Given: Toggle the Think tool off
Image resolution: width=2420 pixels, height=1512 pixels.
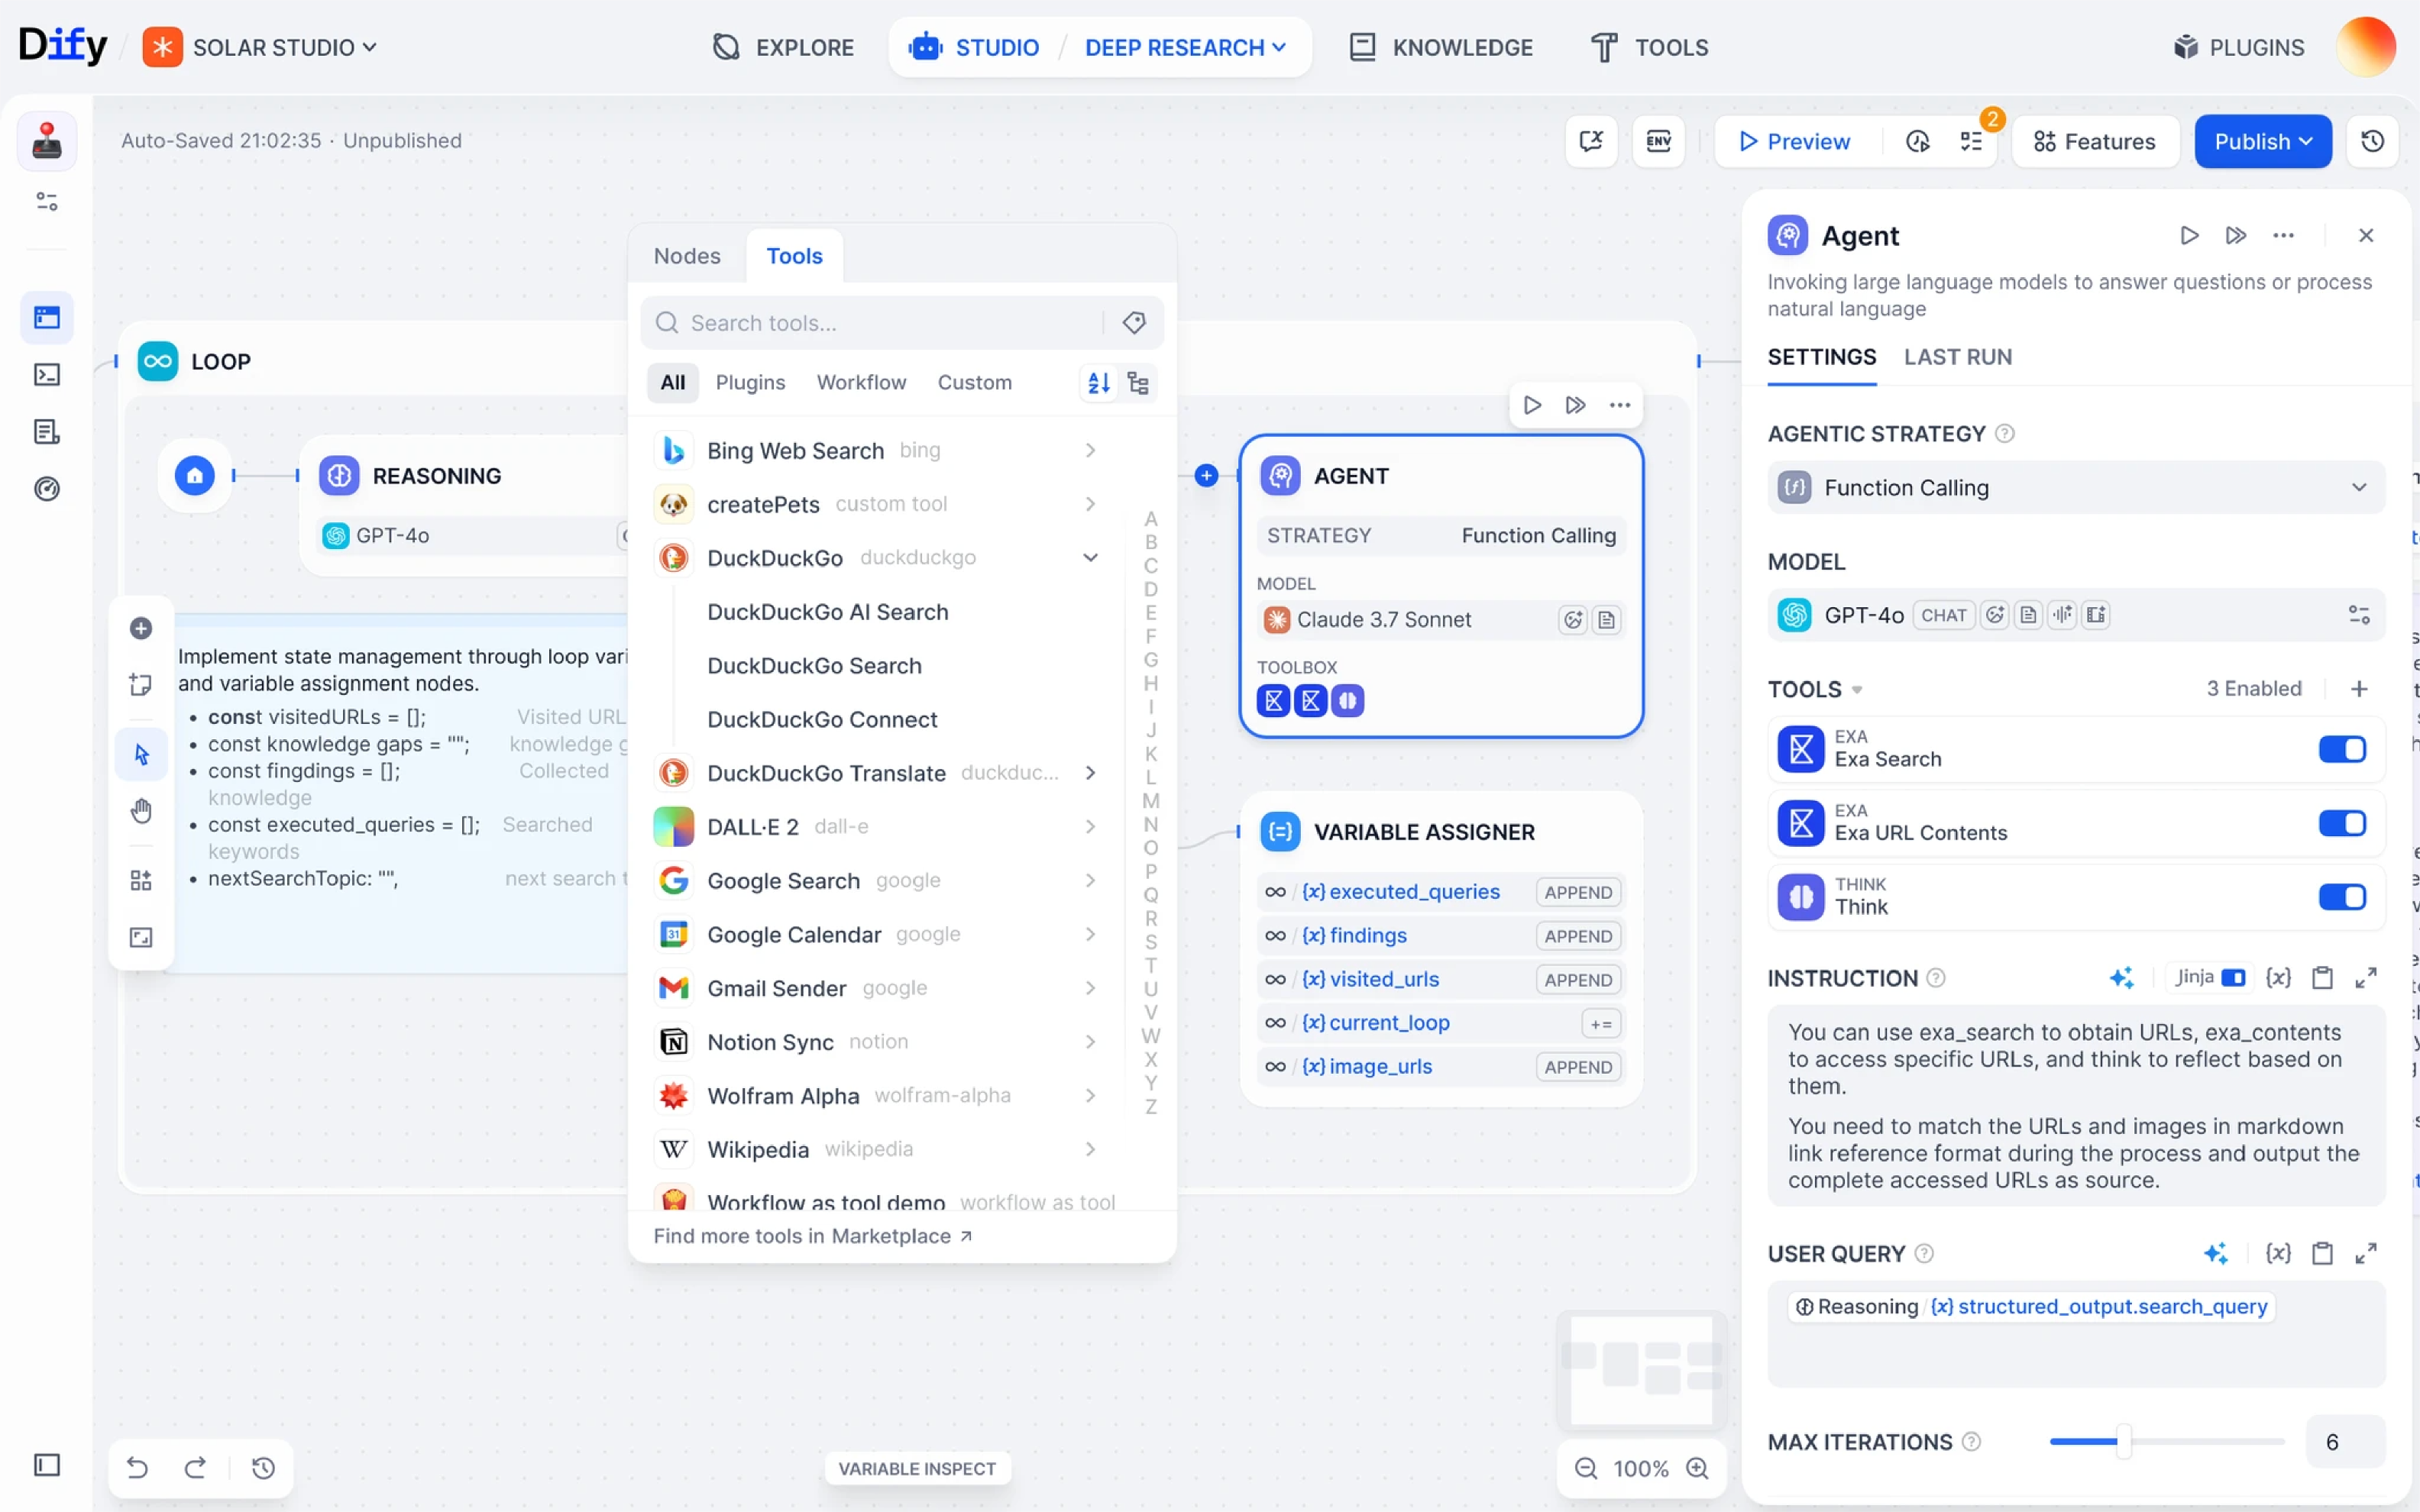Looking at the screenshot, I should click(x=2343, y=897).
